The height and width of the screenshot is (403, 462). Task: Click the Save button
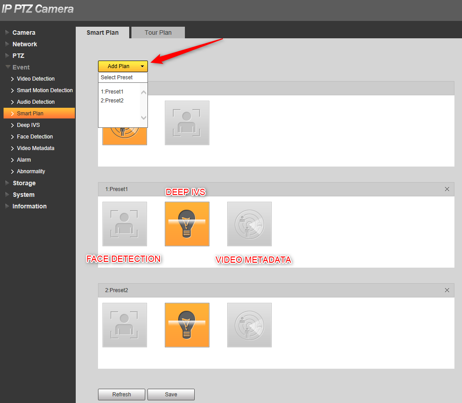[x=171, y=395]
